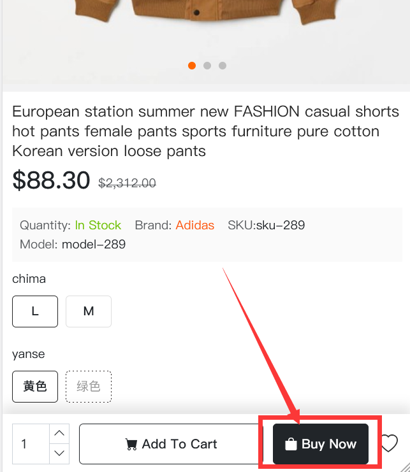
Task: Decrease quantity with the down arrow
Action: click(x=59, y=454)
